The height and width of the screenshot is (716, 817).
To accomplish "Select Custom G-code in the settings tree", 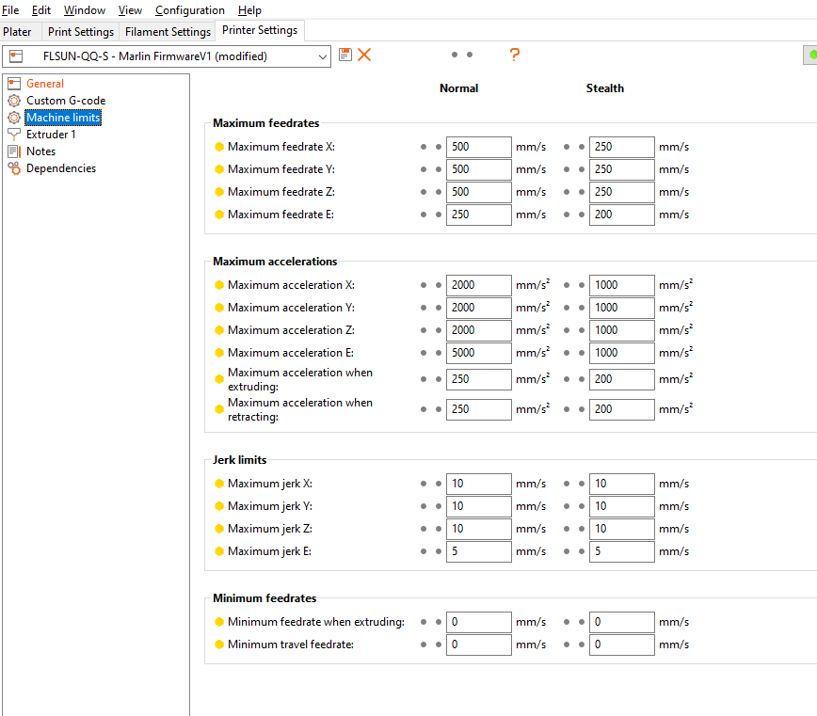I will click(66, 101).
